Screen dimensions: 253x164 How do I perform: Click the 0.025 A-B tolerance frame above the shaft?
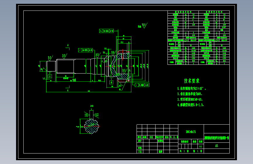click(x=86, y=50)
